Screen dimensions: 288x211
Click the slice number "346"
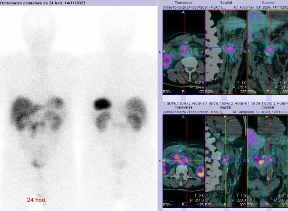click(285, 204)
